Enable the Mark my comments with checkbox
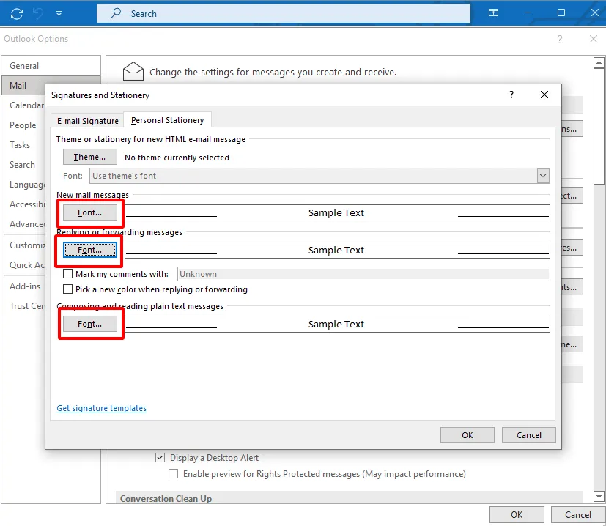 [x=67, y=273]
